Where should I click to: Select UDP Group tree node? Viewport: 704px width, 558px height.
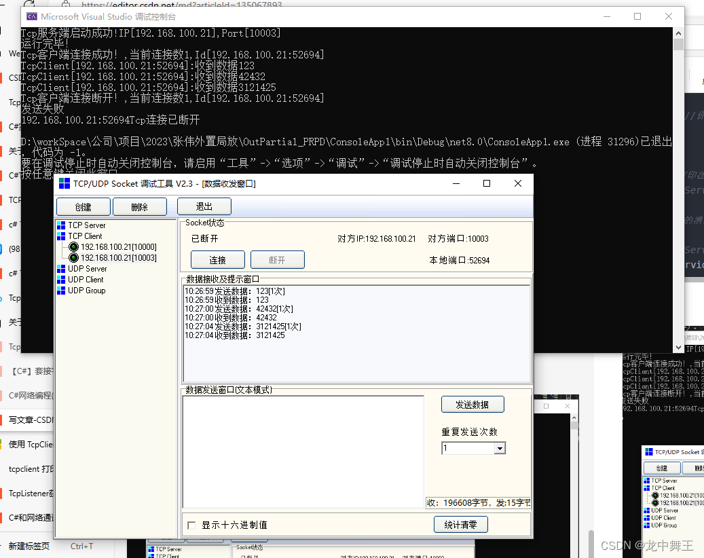coord(87,291)
